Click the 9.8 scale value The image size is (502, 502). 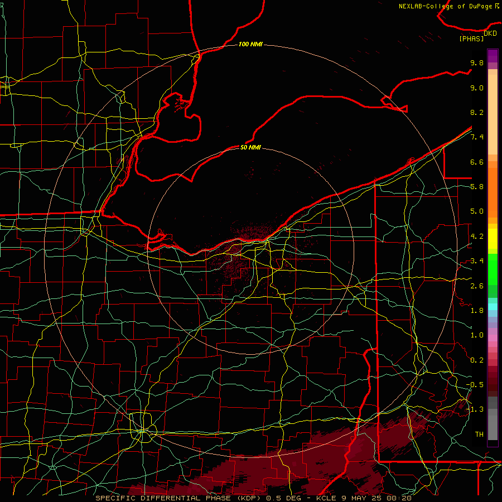[477, 62]
